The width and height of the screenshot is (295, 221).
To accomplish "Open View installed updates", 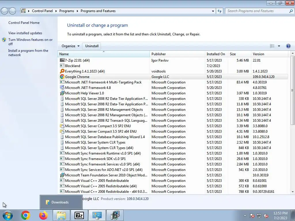I will click(25, 33).
